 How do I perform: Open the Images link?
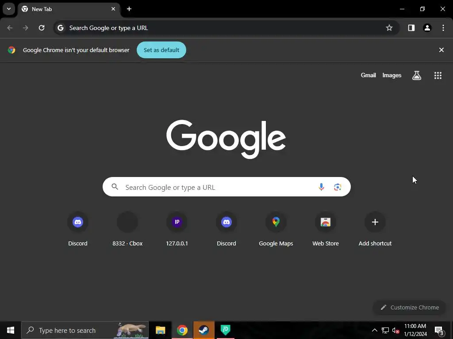pos(392,75)
